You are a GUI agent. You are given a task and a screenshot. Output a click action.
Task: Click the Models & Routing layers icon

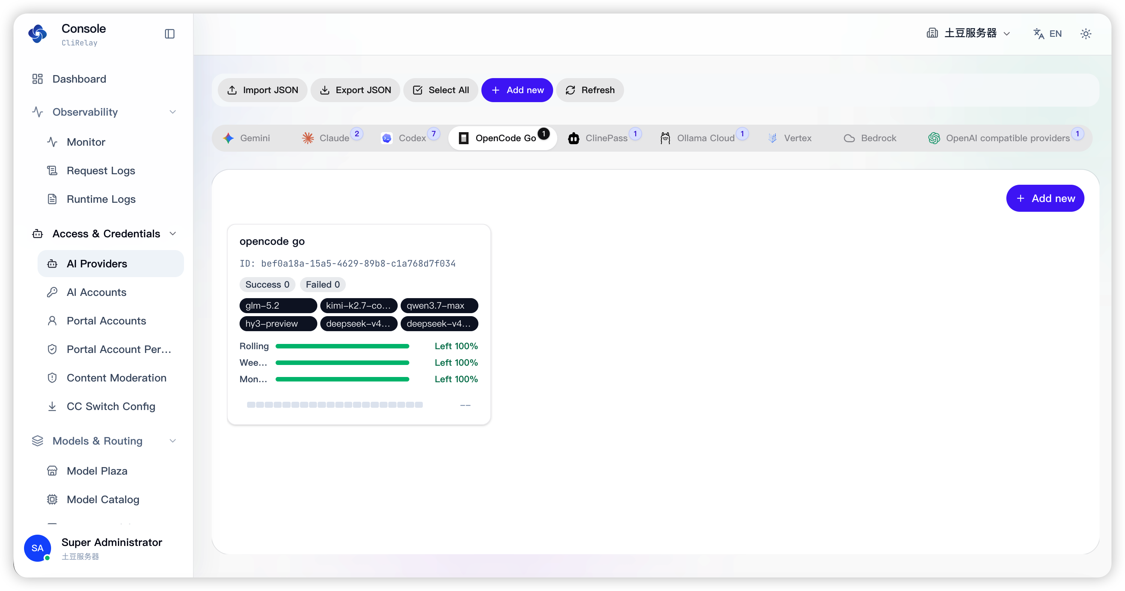(38, 441)
